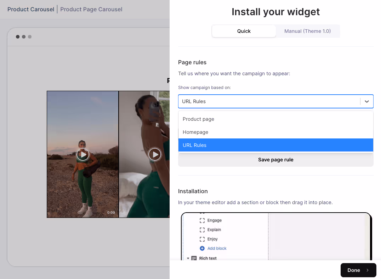The image size is (381, 279).
Task: Collapse the Rich text section arrow
Action: 188,258
